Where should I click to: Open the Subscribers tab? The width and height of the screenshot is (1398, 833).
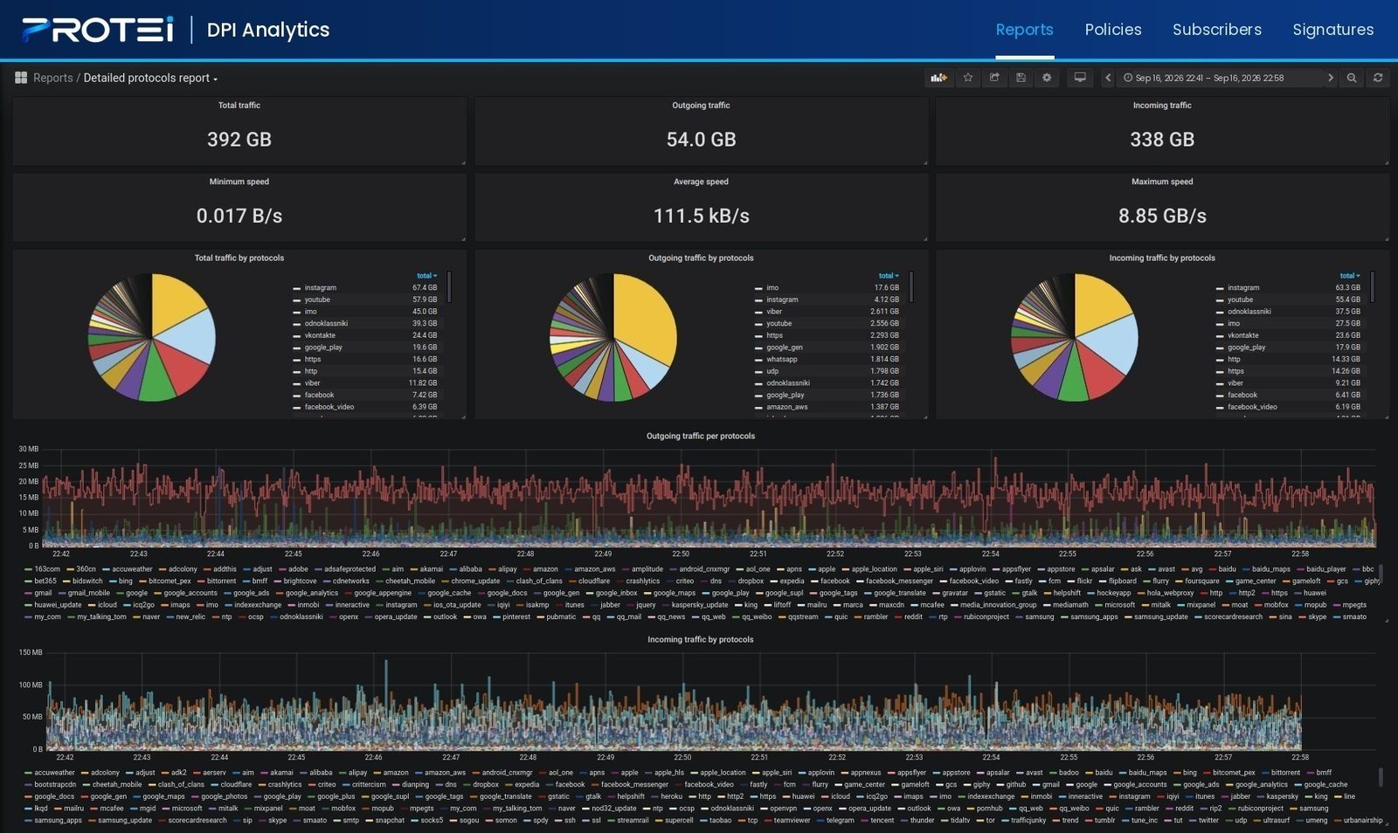click(1217, 30)
